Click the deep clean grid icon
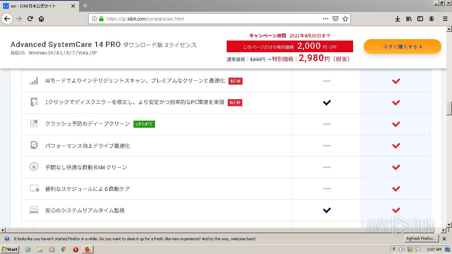Image resolution: width=452 pixels, height=254 pixels. click(34, 123)
